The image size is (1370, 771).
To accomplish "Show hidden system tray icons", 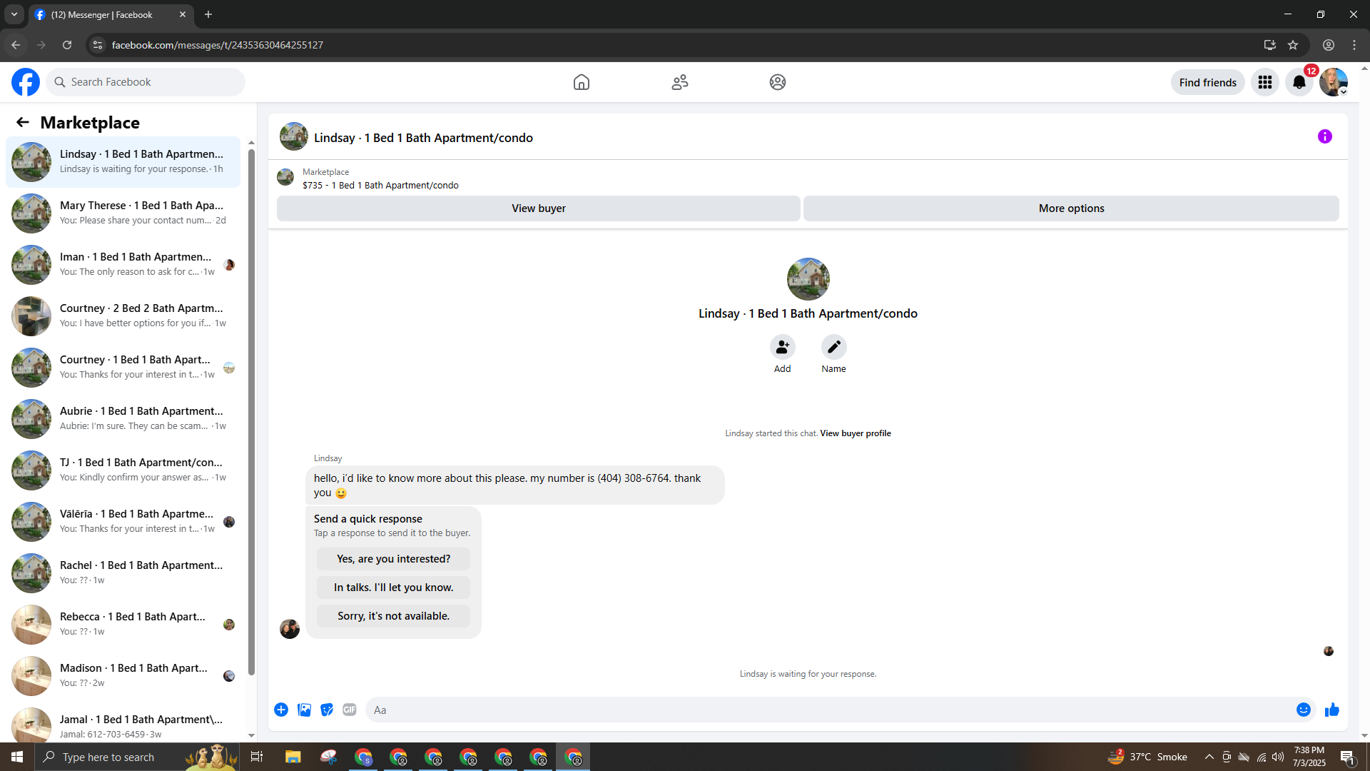I will pos(1209,757).
